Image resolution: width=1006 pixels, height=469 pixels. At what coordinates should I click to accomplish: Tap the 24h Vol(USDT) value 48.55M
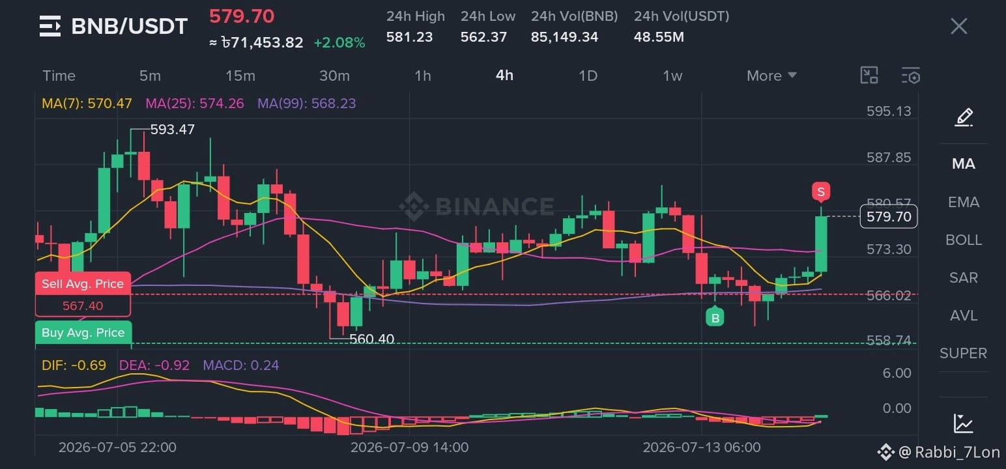pyautogui.click(x=659, y=37)
